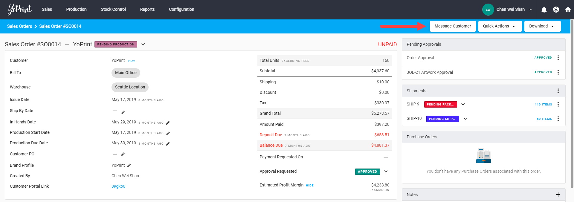This screenshot has height=202, width=574.
Task: Click Grand Total value $5,278.57
Action: click(x=380, y=113)
